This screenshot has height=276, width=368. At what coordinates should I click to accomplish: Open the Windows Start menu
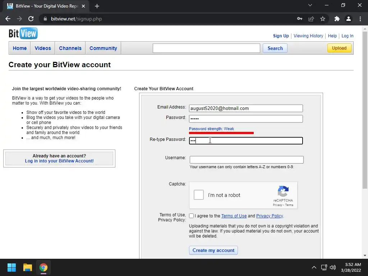pyautogui.click(x=11, y=267)
